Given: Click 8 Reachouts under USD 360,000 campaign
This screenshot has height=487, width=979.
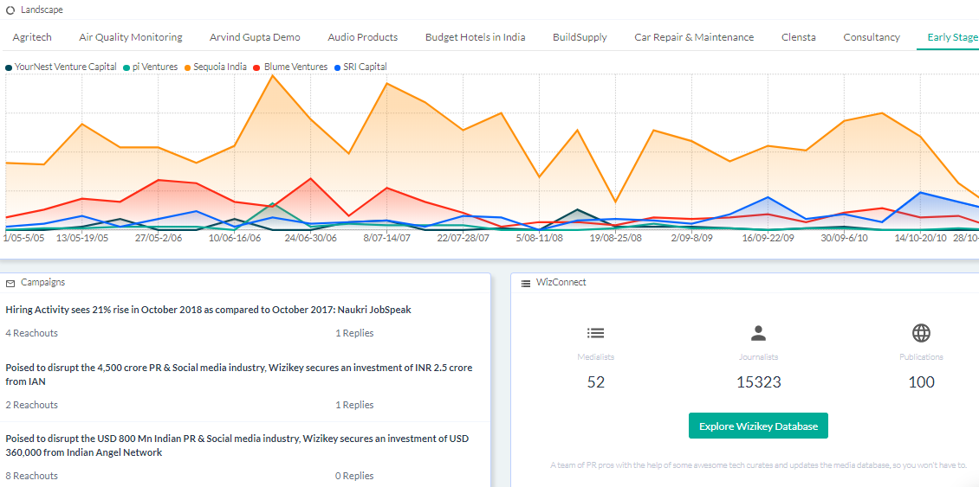Looking at the screenshot, I should [32, 476].
